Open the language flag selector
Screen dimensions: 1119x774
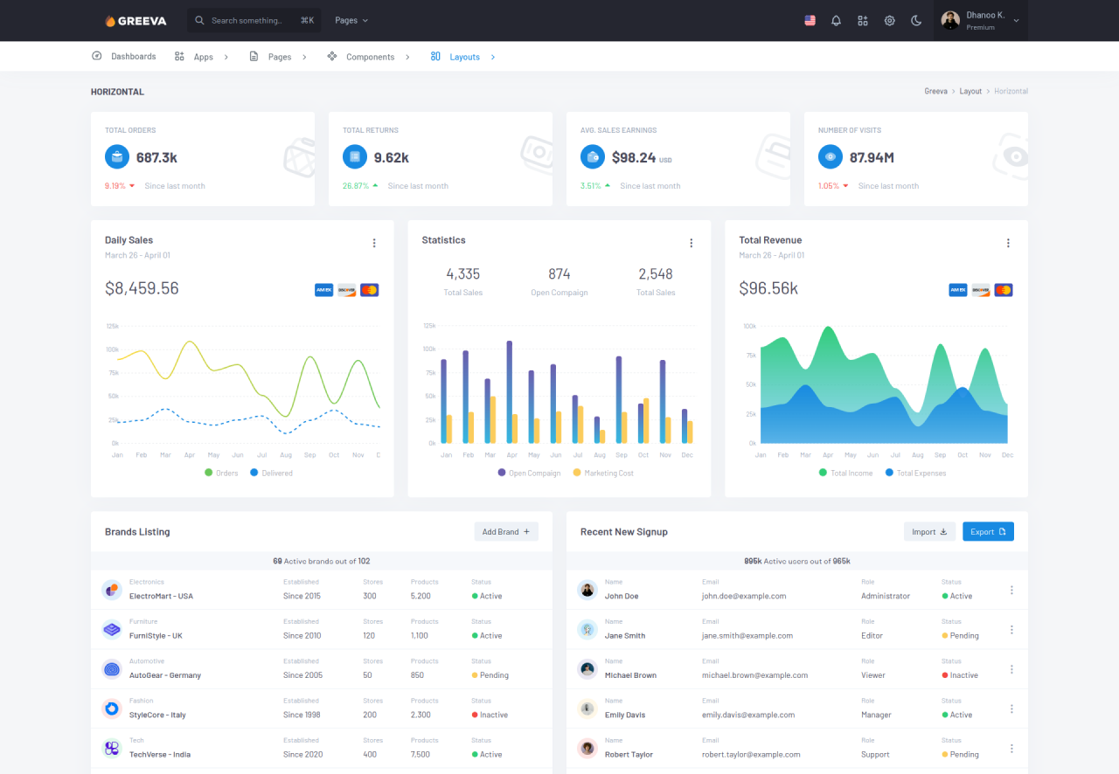coord(810,20)
